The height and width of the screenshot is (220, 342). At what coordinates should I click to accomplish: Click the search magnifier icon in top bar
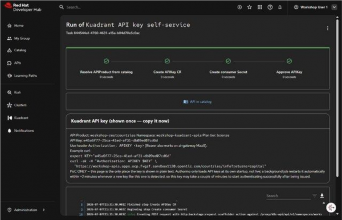click(62, 7)
